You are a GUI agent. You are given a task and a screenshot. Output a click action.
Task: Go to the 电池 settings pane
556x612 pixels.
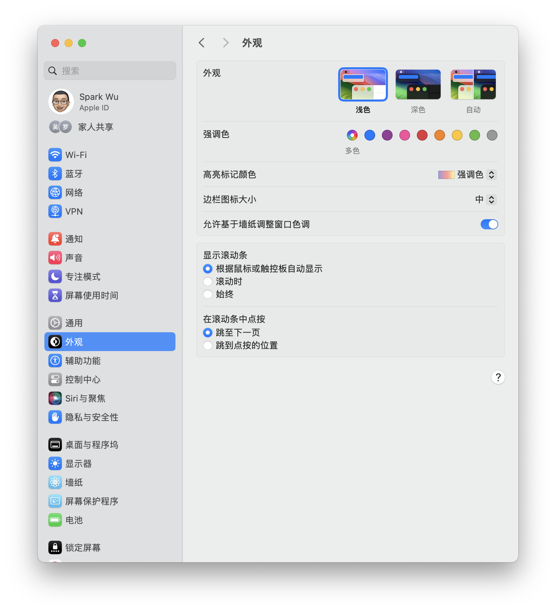click(x=110, y=520)
